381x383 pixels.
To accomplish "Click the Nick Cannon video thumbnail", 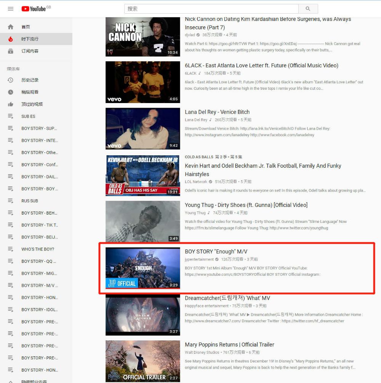I will [143, 37].
